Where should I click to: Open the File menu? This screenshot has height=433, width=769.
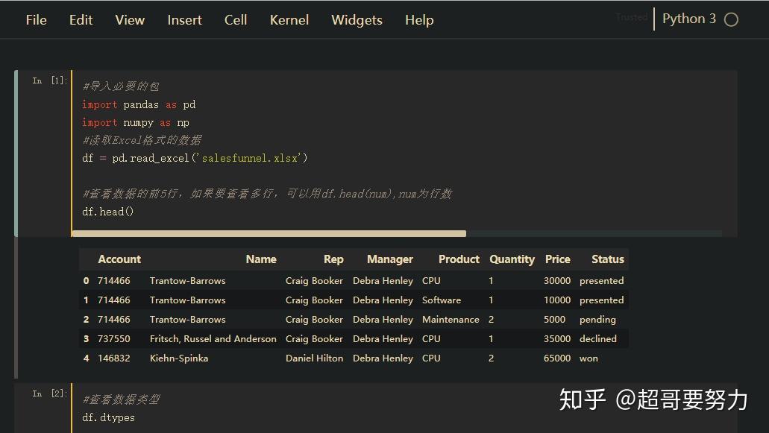tap(36, 20)
